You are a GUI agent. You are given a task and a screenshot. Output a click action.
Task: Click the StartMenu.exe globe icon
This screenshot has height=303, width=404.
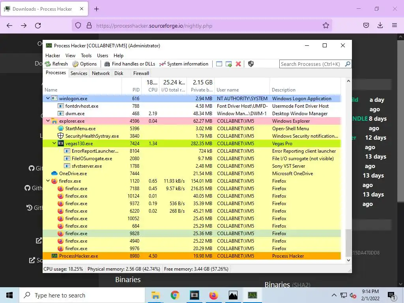(x=60, y=128)
